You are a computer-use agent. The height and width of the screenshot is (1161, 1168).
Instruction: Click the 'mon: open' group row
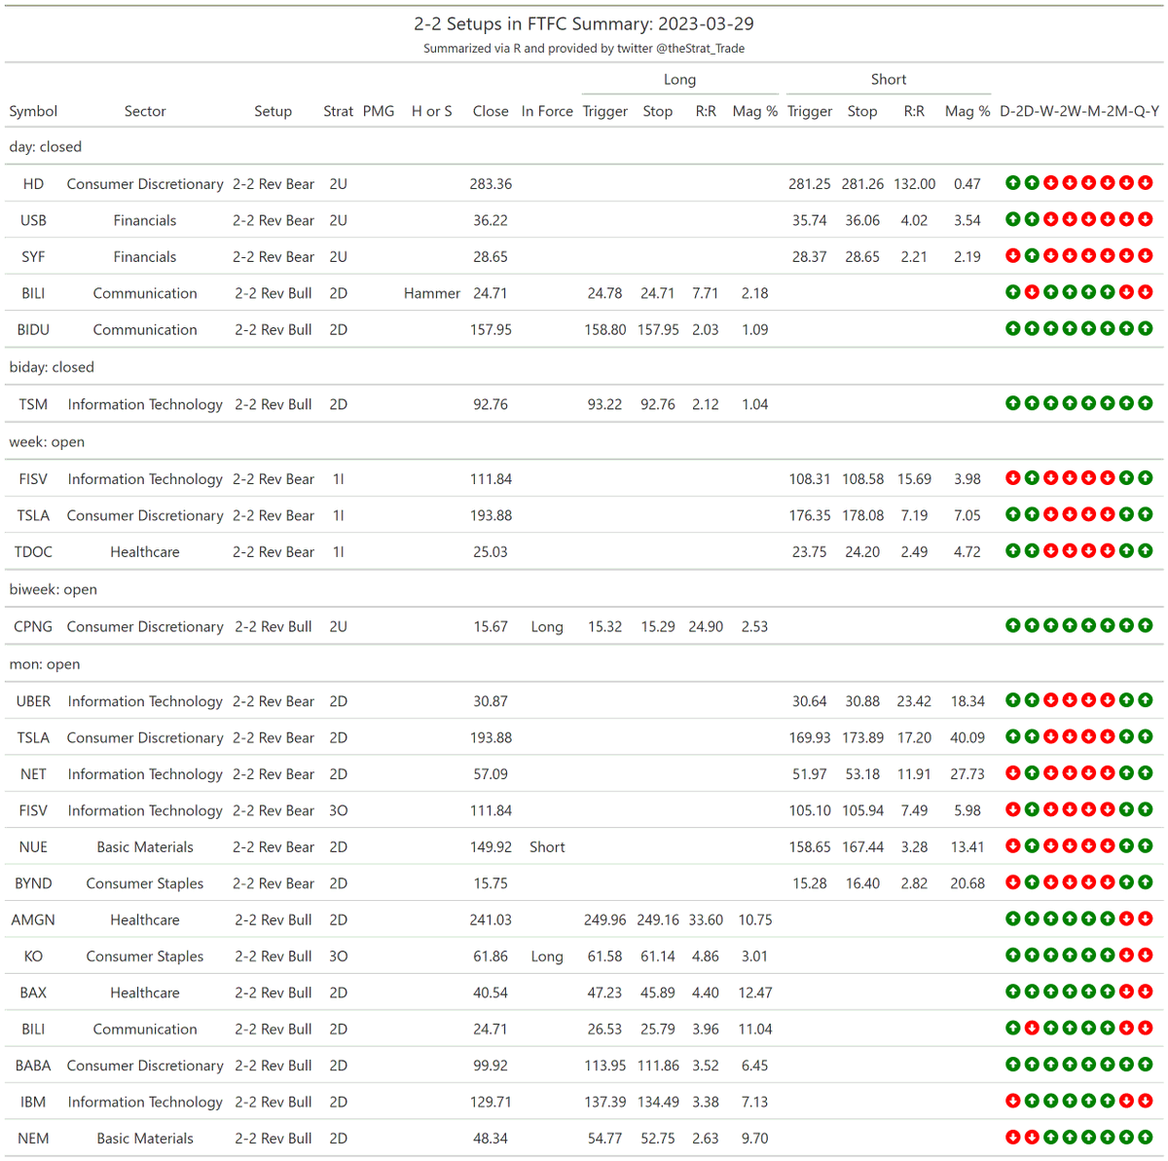[x=584, y=664]
